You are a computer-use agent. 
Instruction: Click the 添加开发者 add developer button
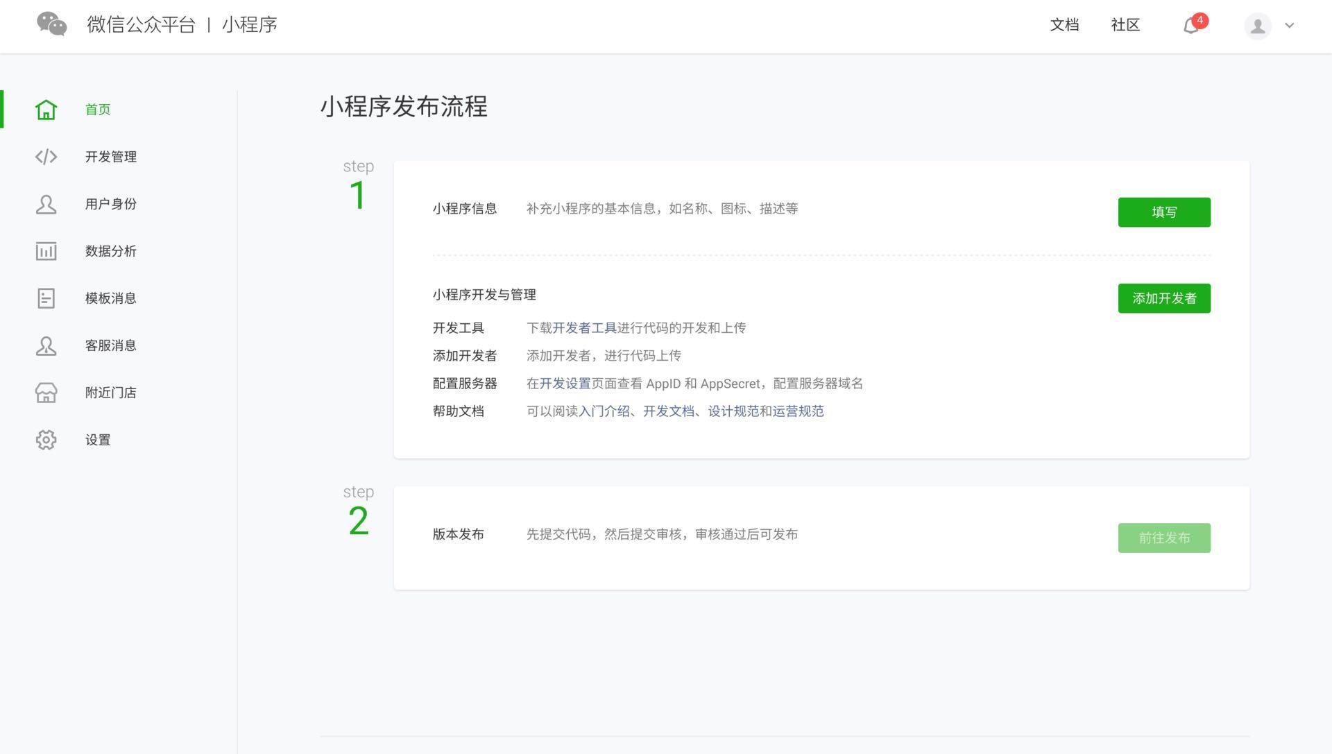tap(1163, 298)
